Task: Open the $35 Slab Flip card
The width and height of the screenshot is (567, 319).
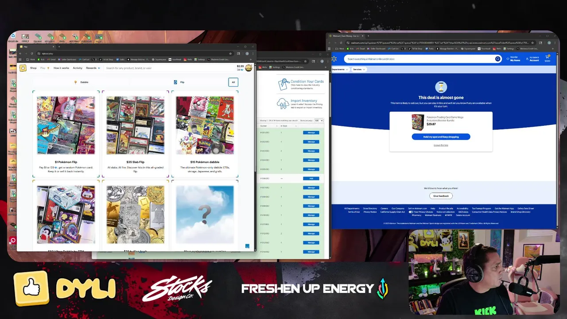Action: point(136,133)
